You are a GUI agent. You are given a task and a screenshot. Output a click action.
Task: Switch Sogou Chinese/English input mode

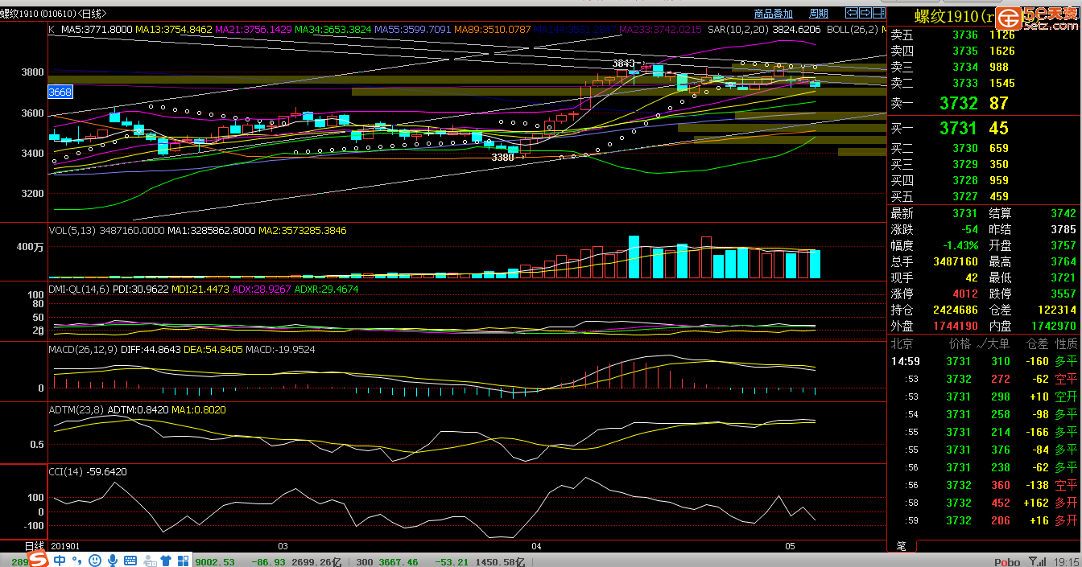[x=60, y=560]
